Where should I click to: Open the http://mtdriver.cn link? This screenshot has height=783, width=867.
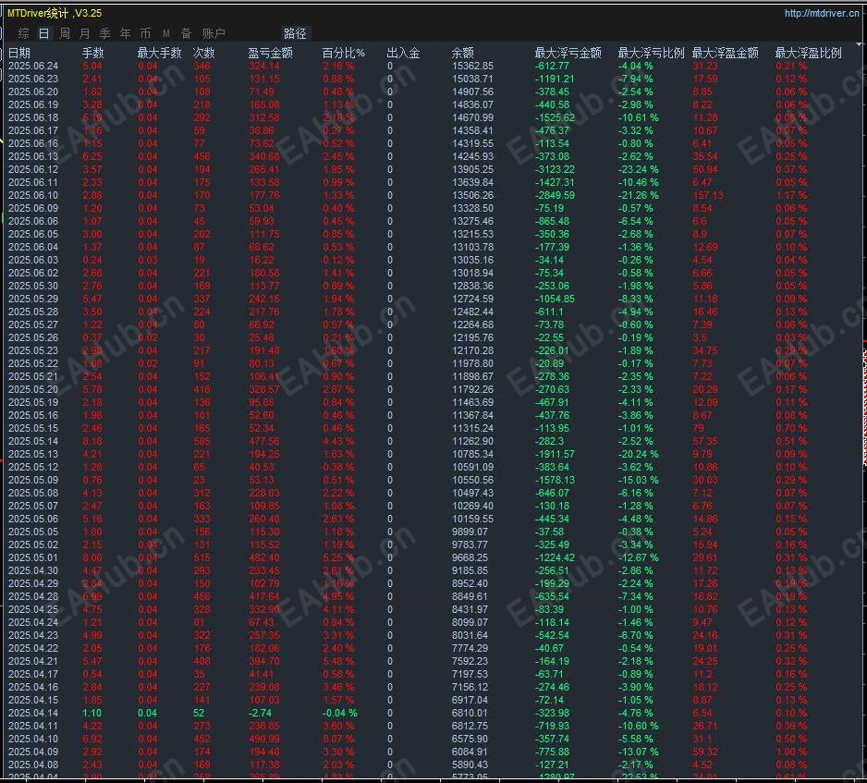822,13
